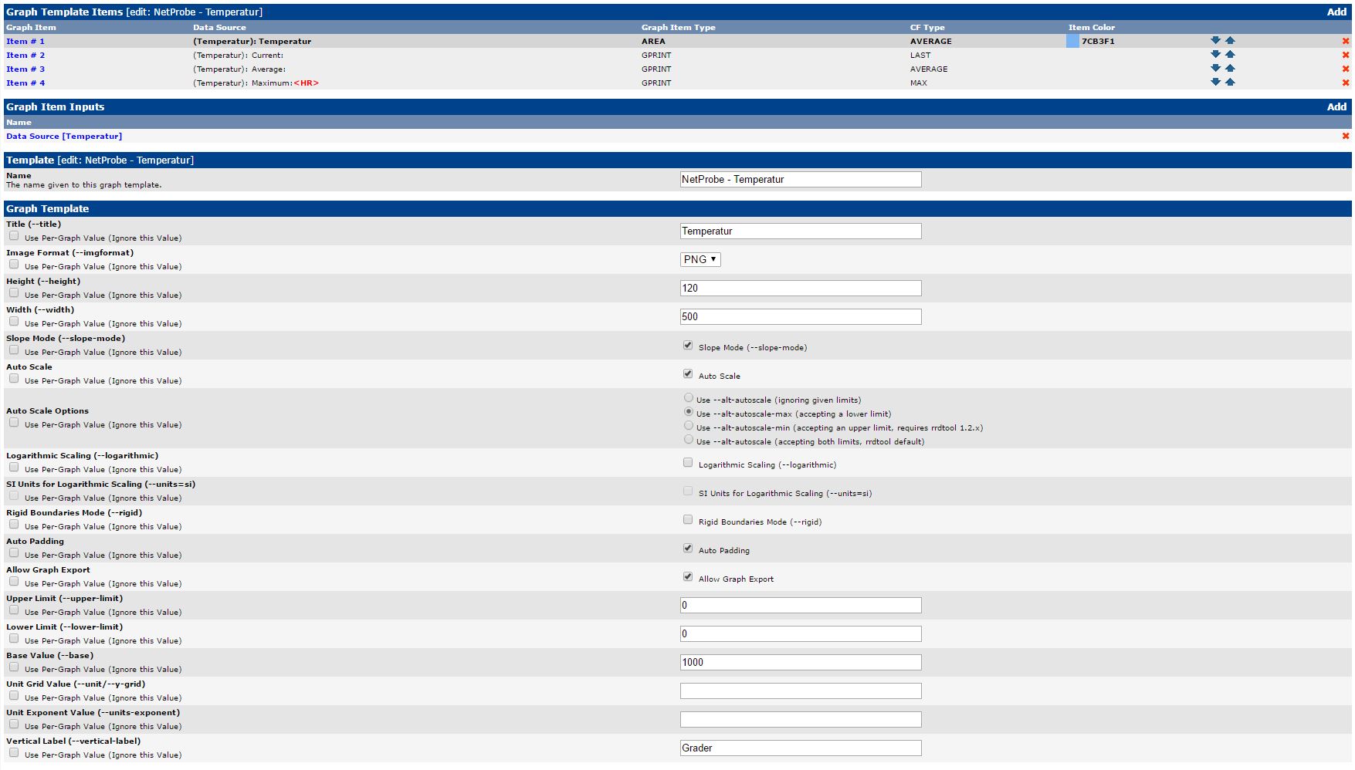
Task: Move Item # 4 up with arrow icon
Action: coord(1230,82)
